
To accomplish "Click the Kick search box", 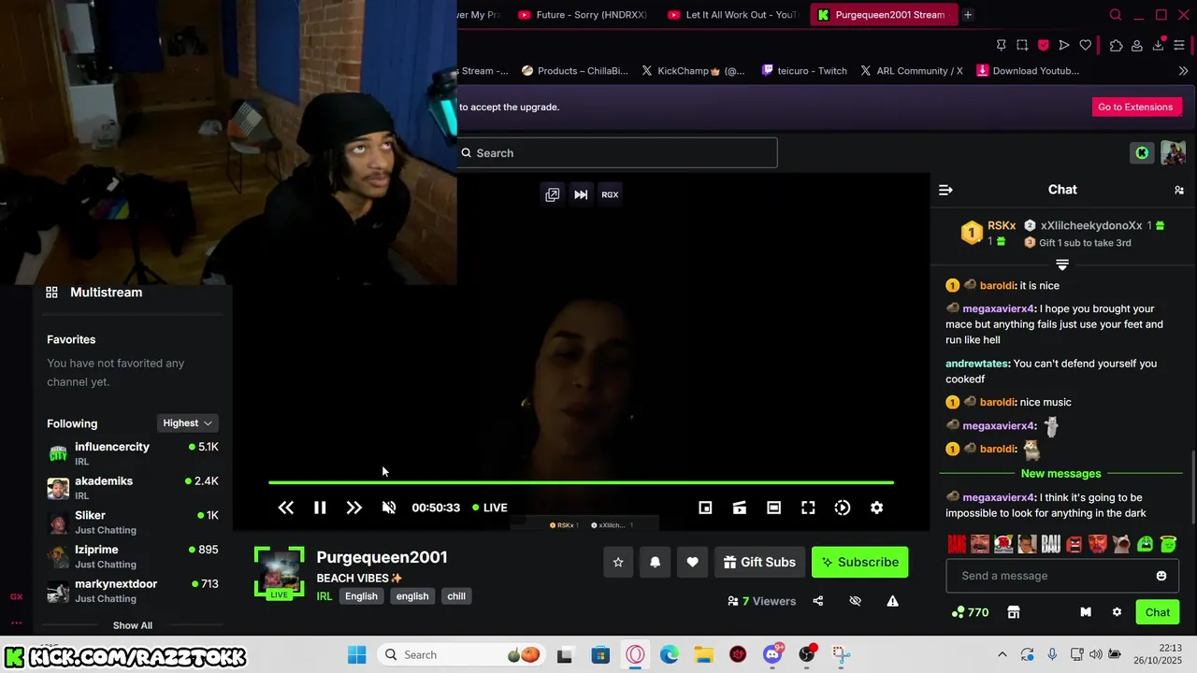I will [617, 153].
